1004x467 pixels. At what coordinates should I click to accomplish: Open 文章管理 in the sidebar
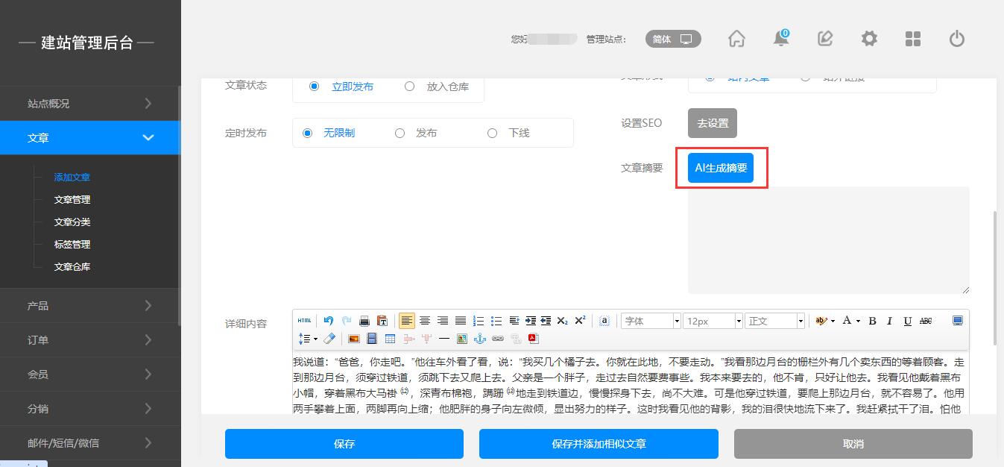point(72,200)
